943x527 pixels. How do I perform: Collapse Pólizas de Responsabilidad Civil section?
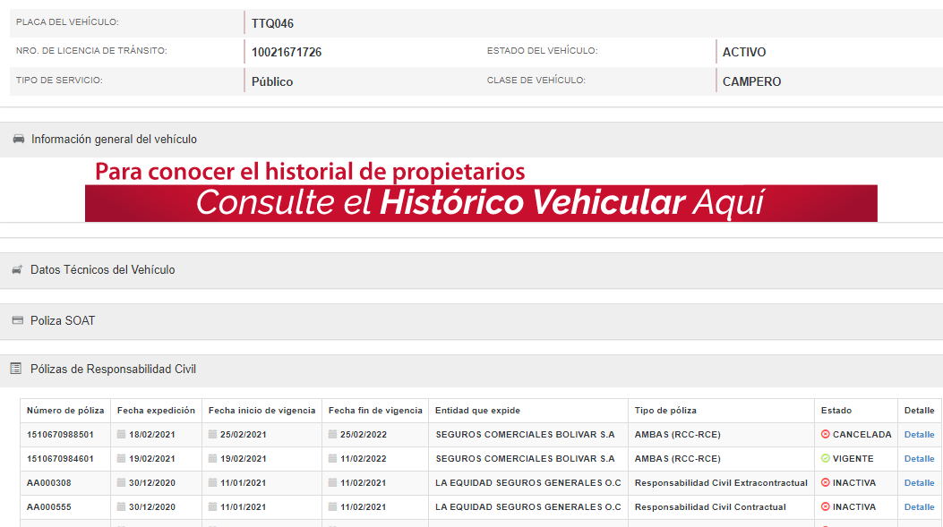tap(113, 369)
